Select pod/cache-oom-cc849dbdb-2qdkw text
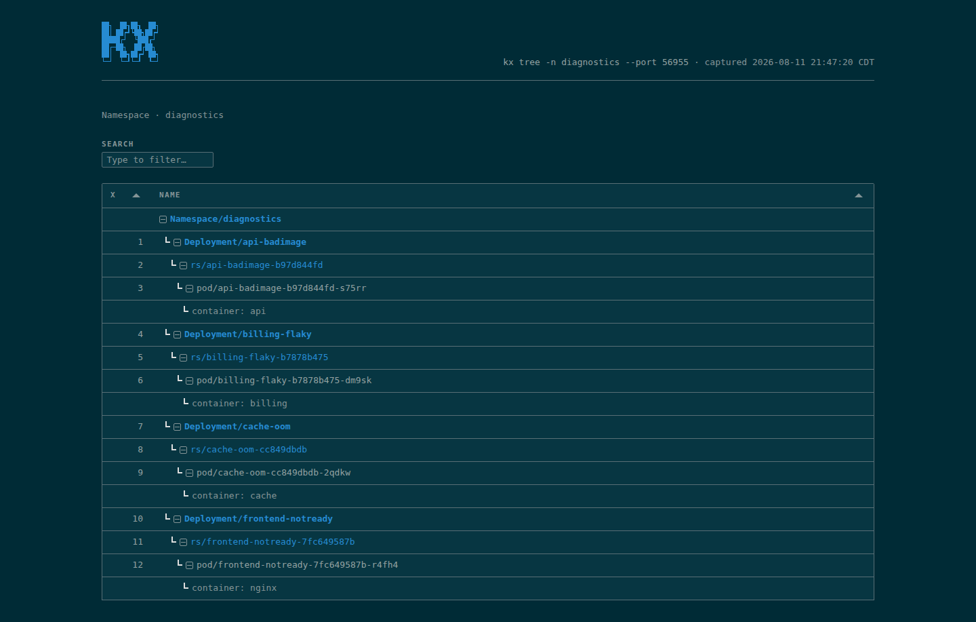 (274, 473)
